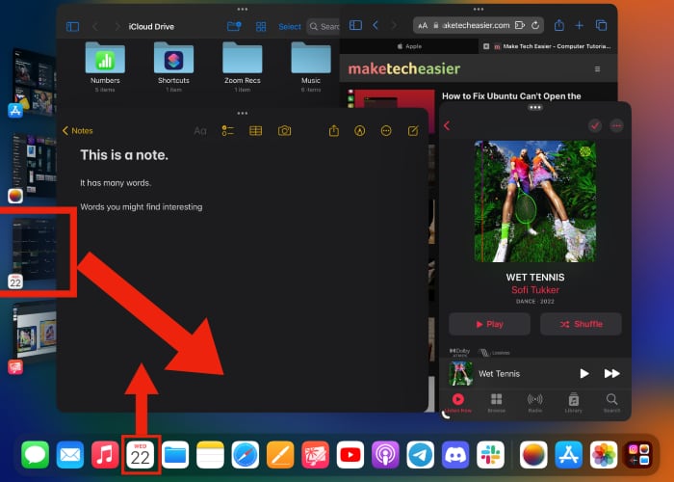Open maketecheasier hamburger menu

tap(597, 69)
